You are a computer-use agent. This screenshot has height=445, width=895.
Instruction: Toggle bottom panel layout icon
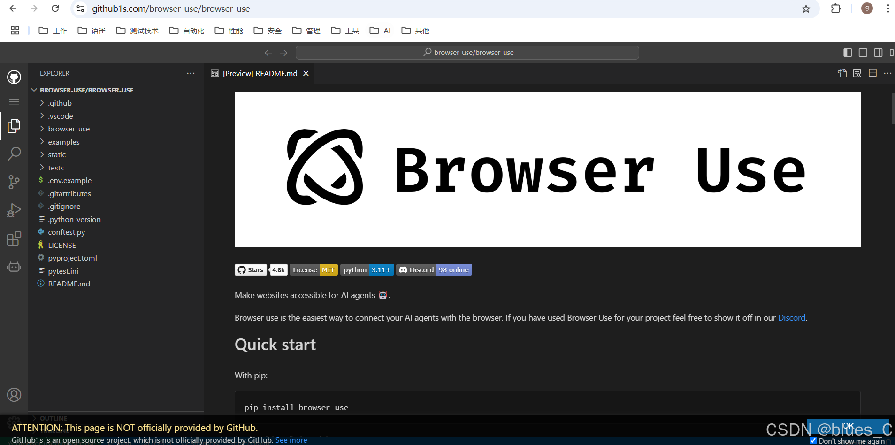click(x=863, y=53)
